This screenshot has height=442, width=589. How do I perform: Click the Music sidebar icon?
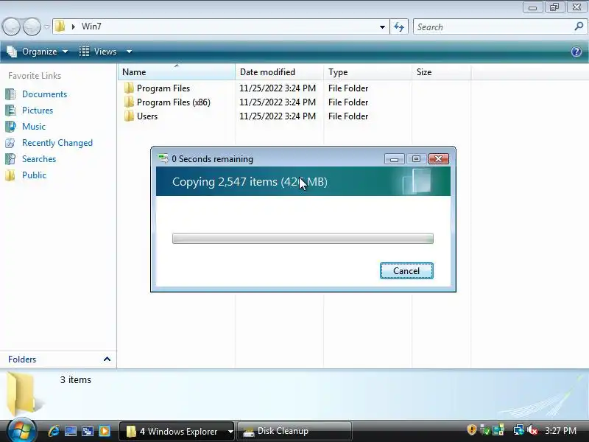(10, 126)
